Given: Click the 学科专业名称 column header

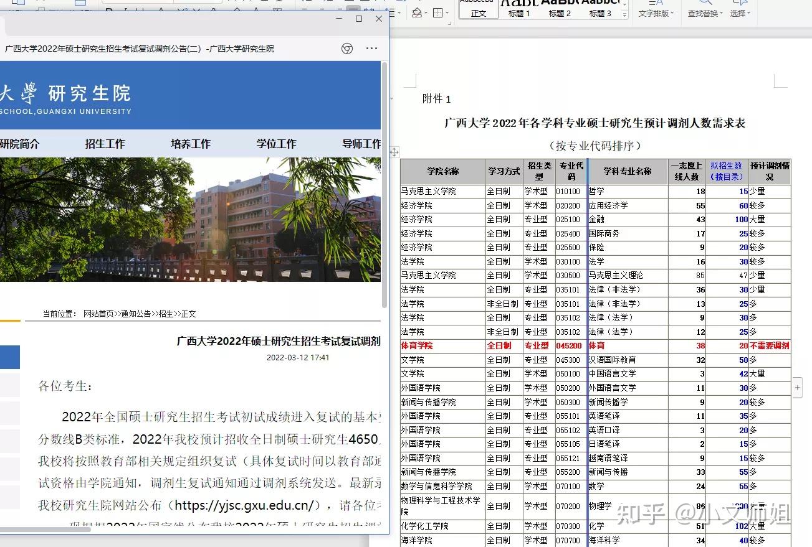Looking at the screenshot, I should click(x=628, y=172).
